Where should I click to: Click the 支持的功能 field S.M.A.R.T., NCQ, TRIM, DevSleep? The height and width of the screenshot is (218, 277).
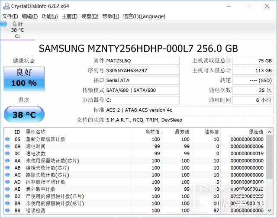coord(190,120)
